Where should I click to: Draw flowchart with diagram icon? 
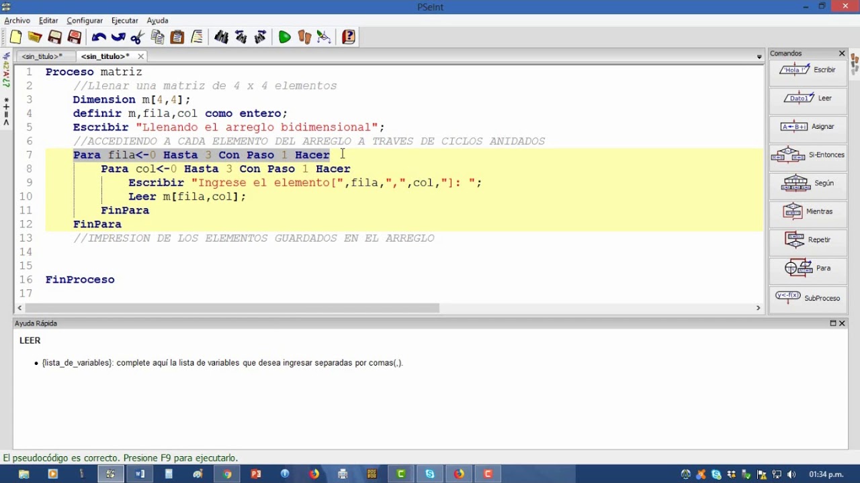click(324, 38)
